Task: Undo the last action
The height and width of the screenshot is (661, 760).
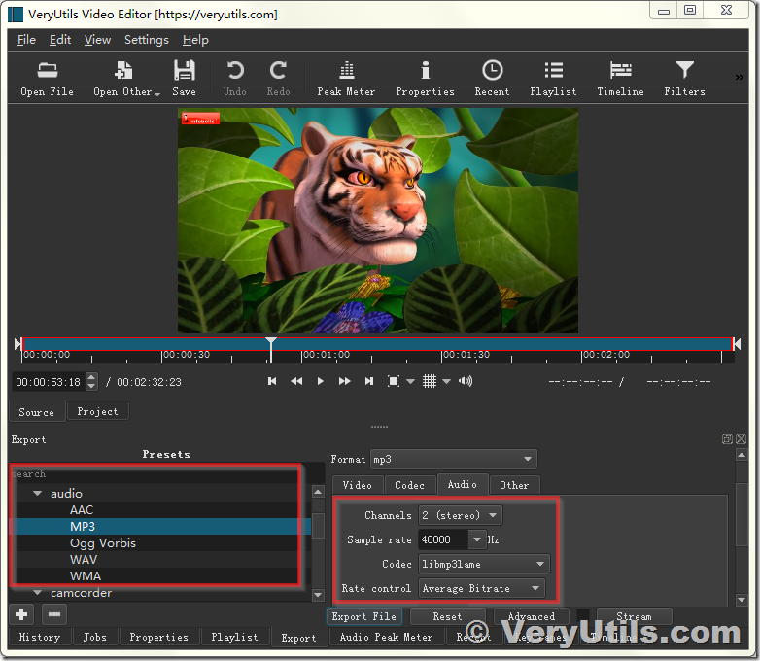Action: [x=235, y=79]
